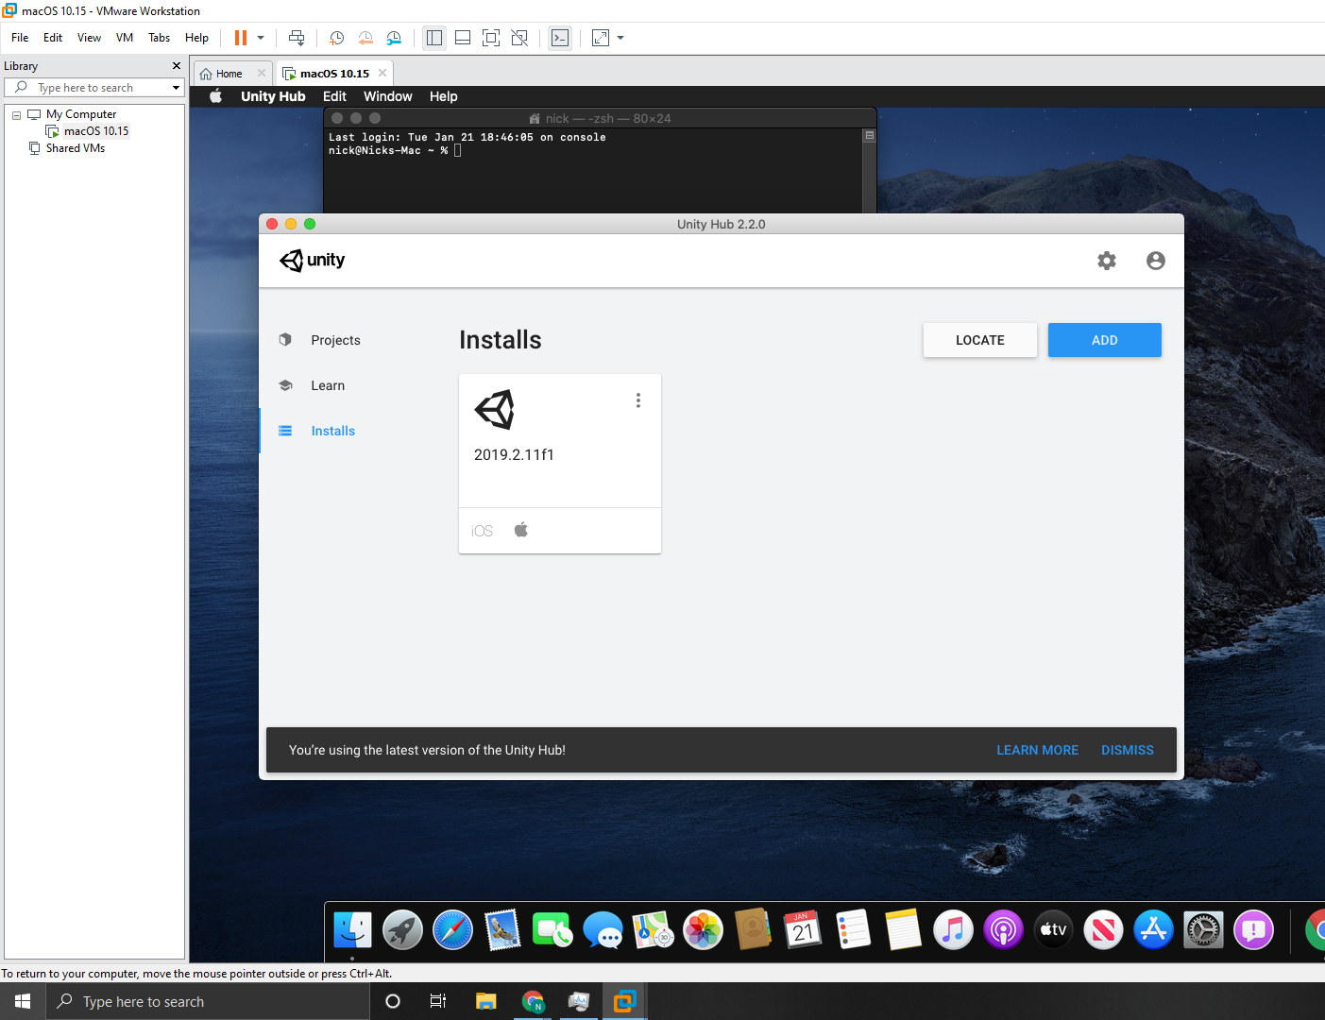Go to Learn in Unity Hub sidebar
This screenshot has width=1325, height=1020.
pos(328,385)
